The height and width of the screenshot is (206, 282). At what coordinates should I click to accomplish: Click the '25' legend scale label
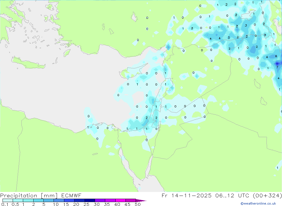click(x=86, y=204)
